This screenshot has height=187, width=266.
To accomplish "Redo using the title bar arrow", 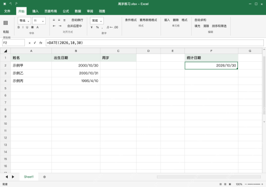I will pos(16,4).
